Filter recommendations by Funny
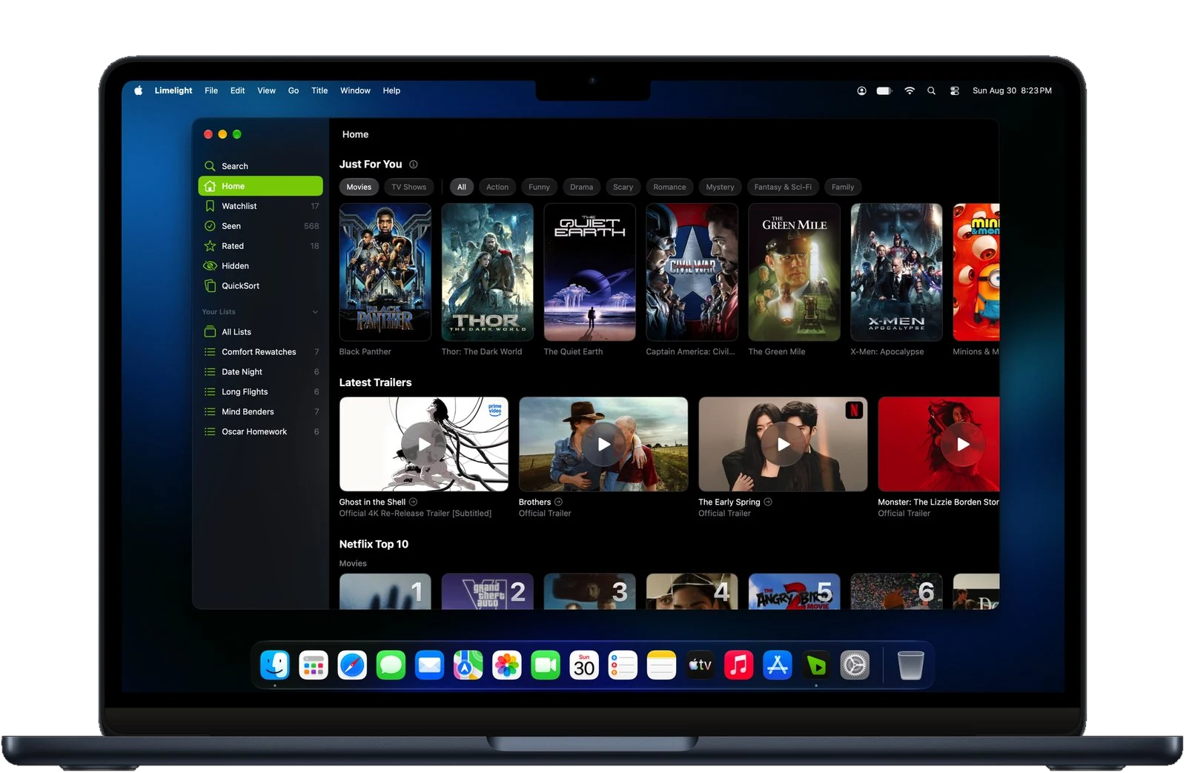Viewport: 1186px width, 773px height. click(539, 187)
